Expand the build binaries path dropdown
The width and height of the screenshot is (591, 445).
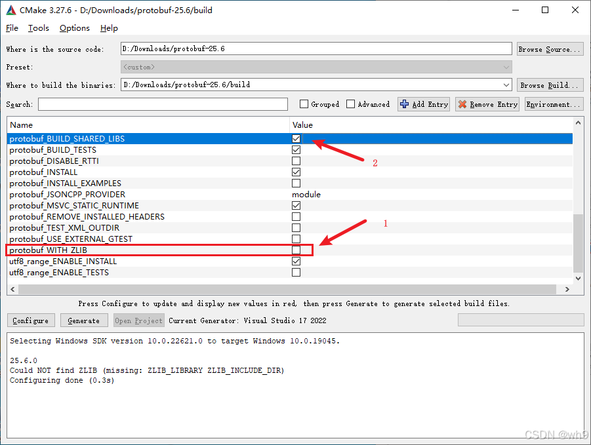click(506, 85)
